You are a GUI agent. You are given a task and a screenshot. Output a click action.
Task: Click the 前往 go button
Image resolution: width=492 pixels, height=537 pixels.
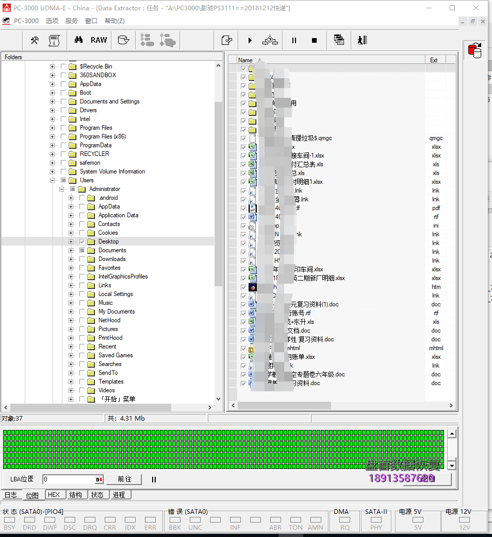pos(124,479)
